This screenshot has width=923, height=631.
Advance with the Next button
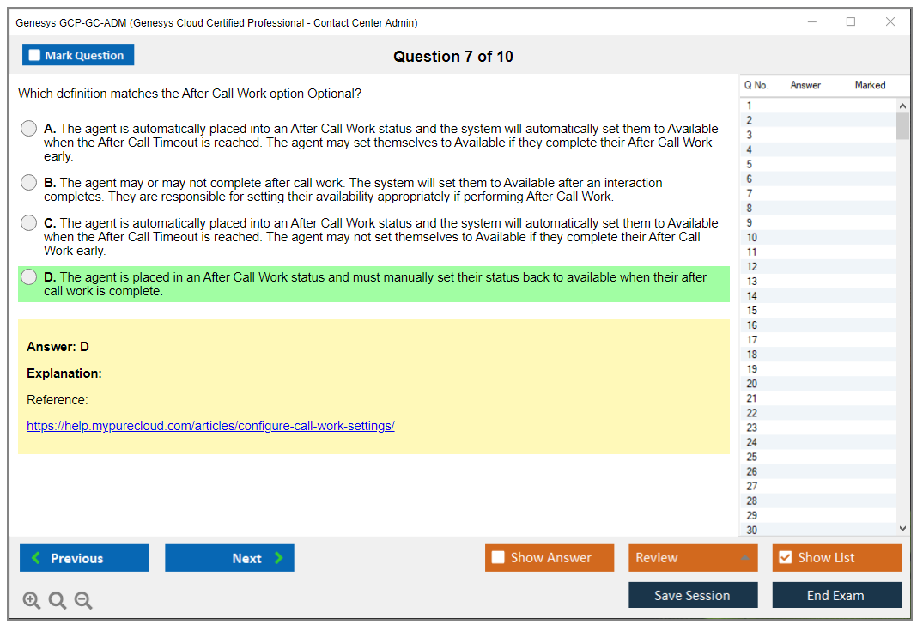[229, 558]
